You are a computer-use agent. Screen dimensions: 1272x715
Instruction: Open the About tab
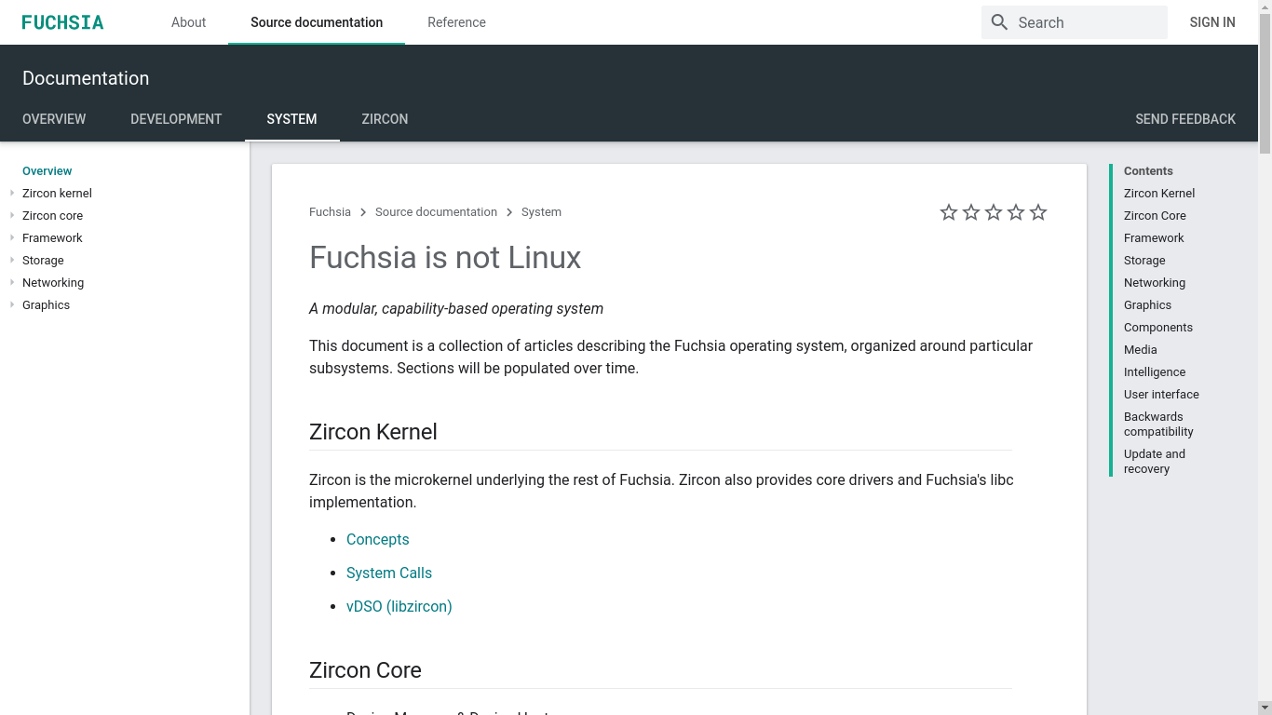point(188,22)
